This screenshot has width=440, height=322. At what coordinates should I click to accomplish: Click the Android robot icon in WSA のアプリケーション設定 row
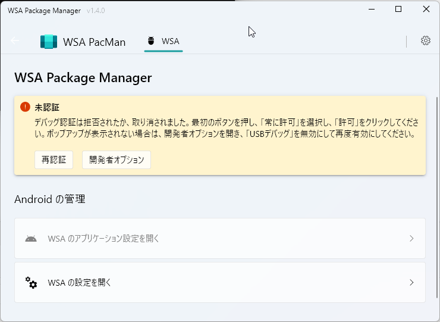click(31, 239)
